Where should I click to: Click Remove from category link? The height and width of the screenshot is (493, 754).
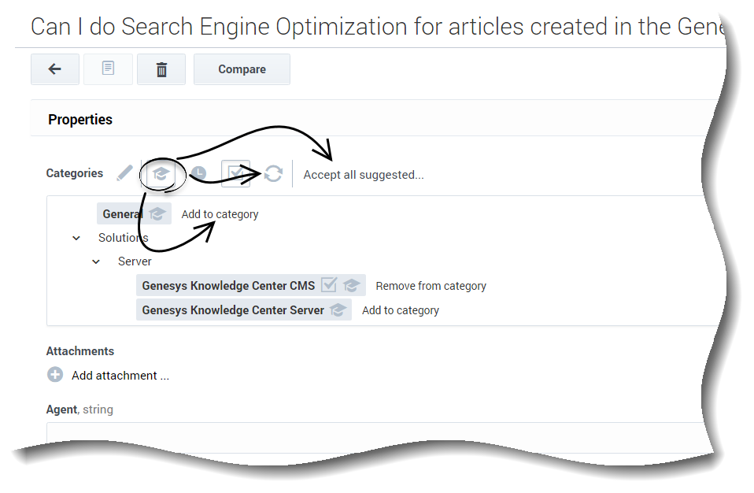point(431,286)
